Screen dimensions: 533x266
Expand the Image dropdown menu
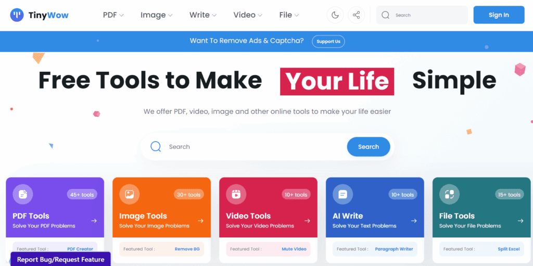click(156, 15)
